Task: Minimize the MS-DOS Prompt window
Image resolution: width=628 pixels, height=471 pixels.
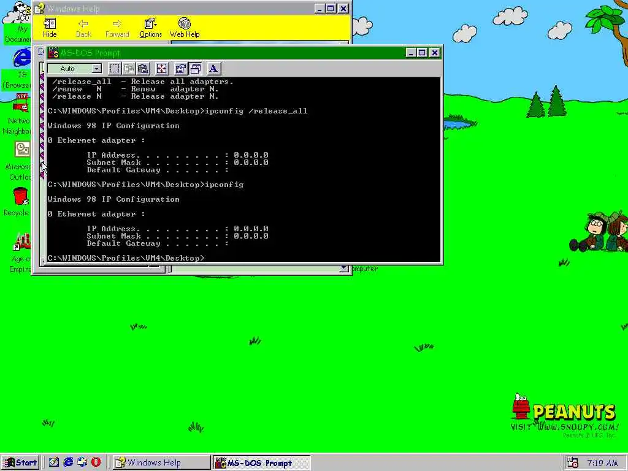Action: [x=410, y=53]
